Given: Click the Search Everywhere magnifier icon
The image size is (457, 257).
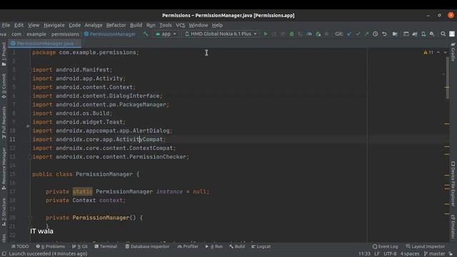Looking at the screenshot, I should pyautogui.click(x=443, y=34).
